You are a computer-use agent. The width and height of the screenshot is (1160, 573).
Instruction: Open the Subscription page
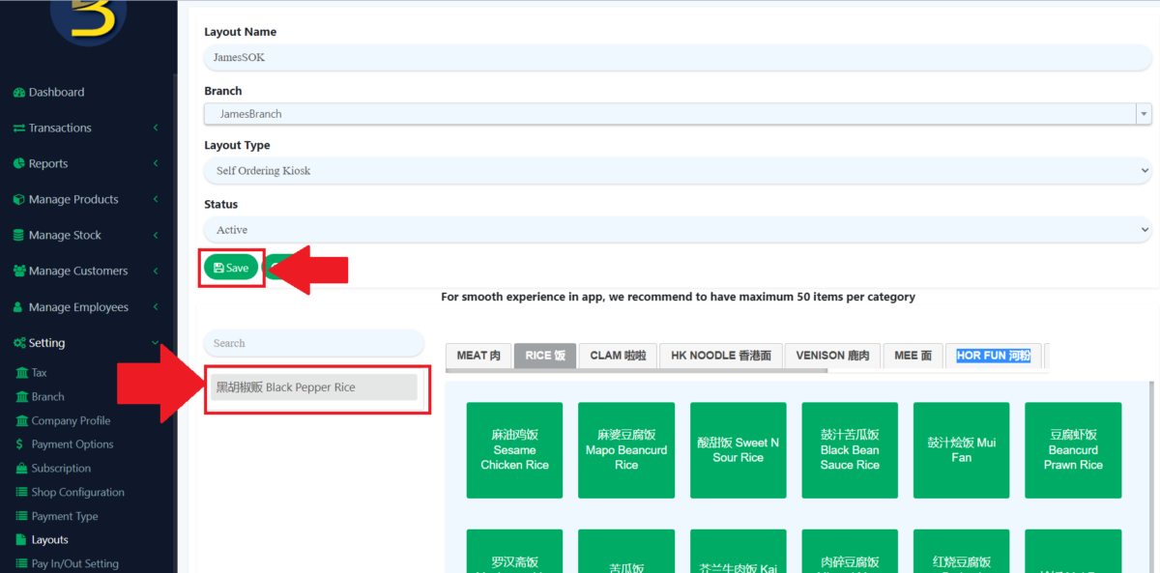click(63, 468)
